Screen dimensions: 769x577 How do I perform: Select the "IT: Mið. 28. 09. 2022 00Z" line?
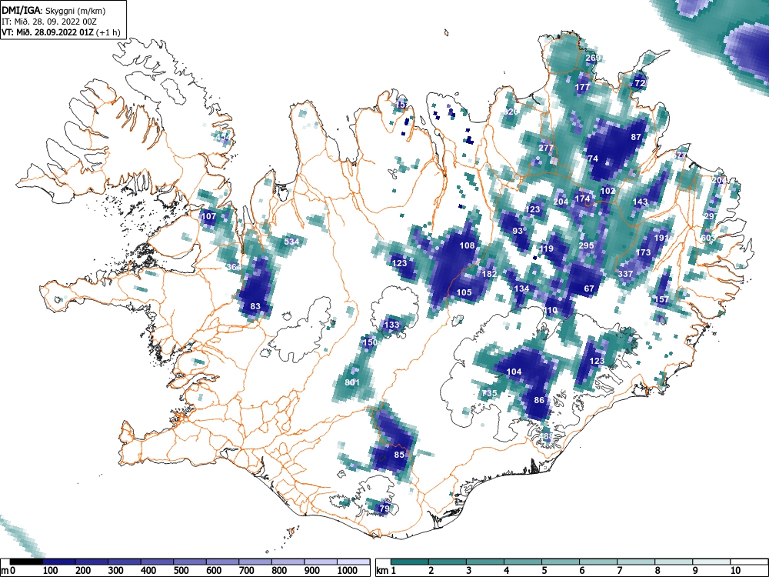click(50, 22)
